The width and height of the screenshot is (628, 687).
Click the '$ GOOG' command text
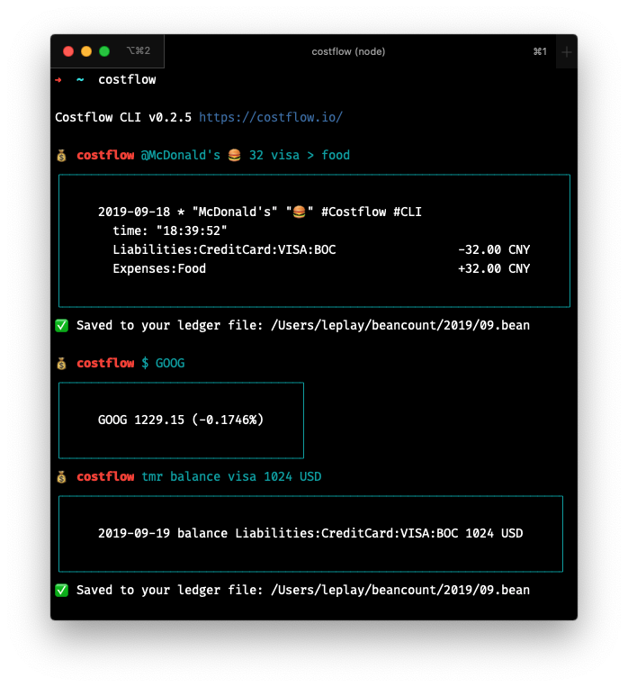click(163, 363)
